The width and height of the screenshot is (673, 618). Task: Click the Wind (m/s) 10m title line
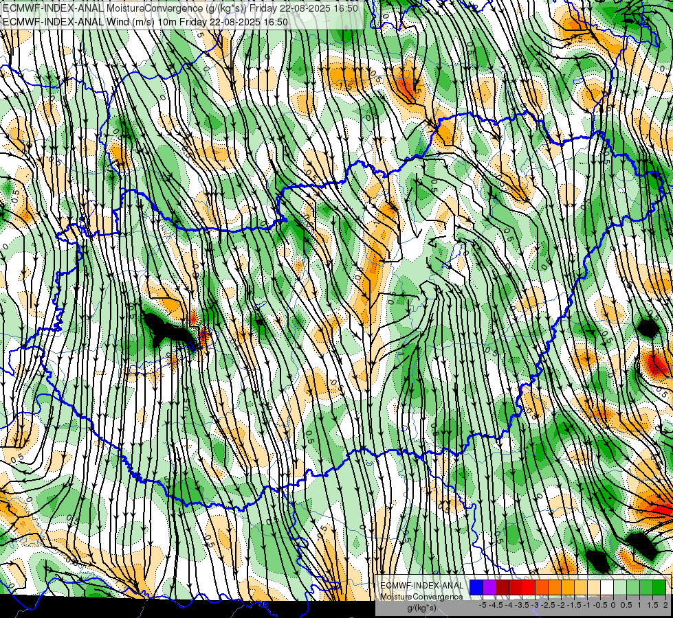(x=145, y=22)
